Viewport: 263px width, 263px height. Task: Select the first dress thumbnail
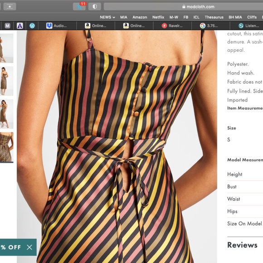6,48
